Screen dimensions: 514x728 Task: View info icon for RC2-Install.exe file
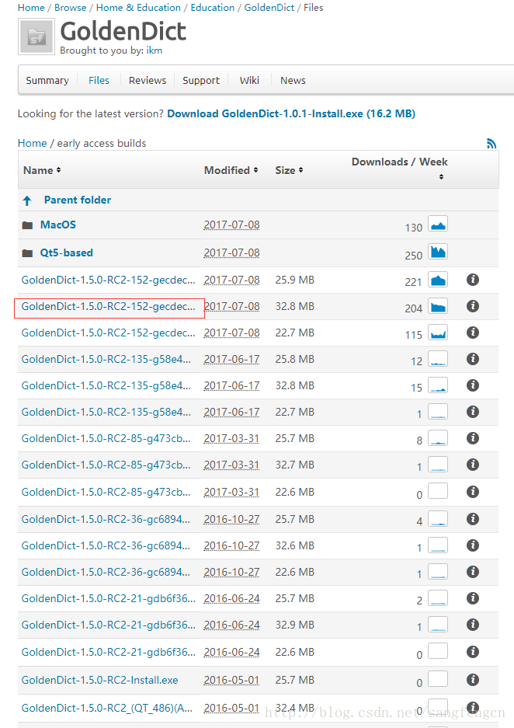click(473, 680)
